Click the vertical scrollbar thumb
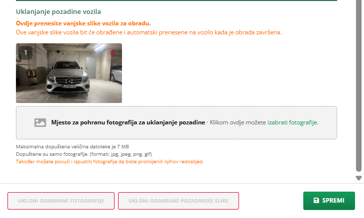This screenshot has height=218, width=364. [359, 86]
